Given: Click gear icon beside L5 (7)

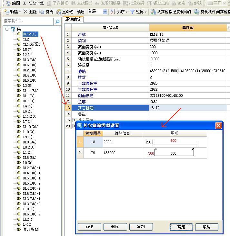Looking at the screenshot, I should pyautogui.click(x=19, y=50).
